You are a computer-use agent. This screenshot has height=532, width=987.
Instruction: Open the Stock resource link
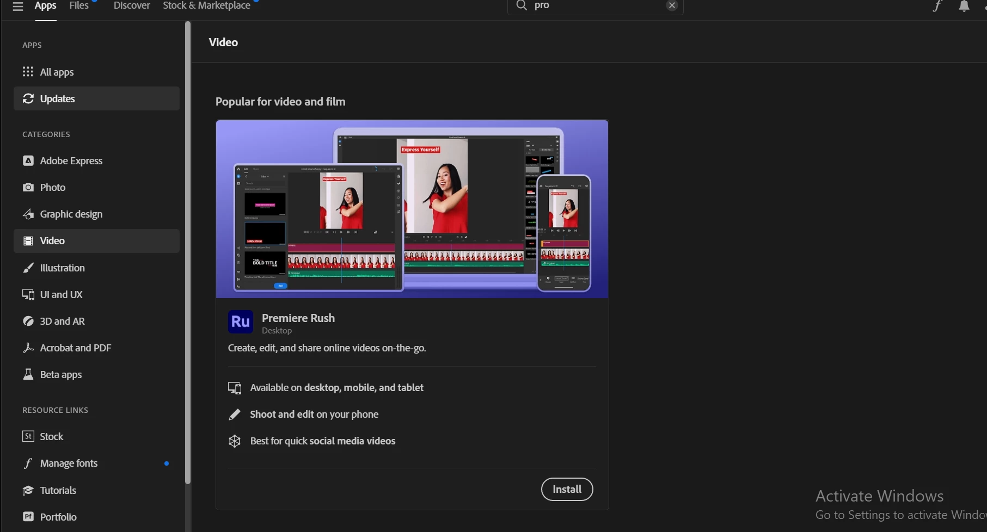click(x=97, y=436)
